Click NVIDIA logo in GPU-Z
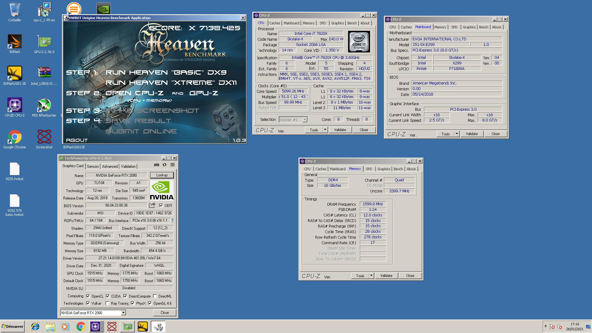 [162, 190]
